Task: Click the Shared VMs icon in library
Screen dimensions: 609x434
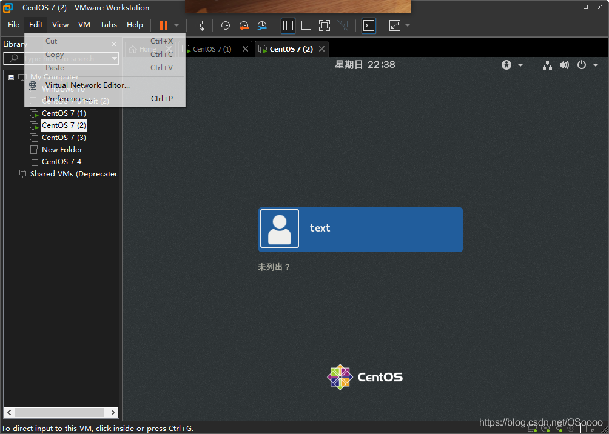Action: tap(23, 174)
